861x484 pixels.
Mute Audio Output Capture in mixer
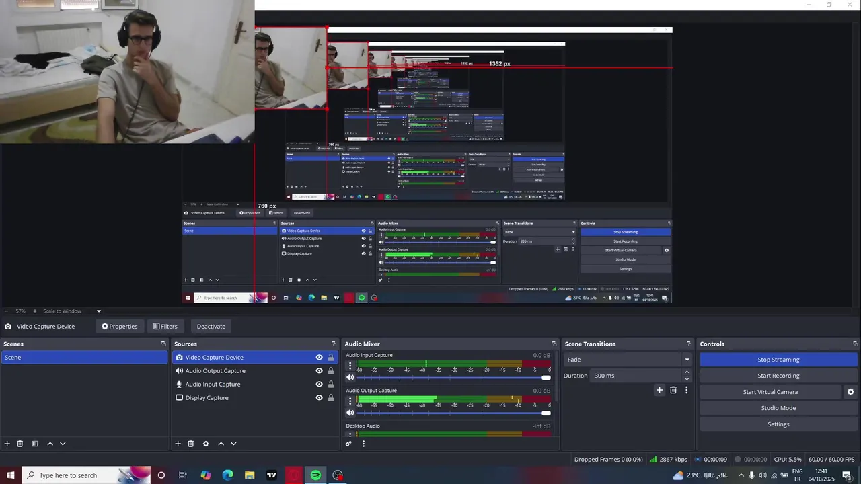pos(350,413)
